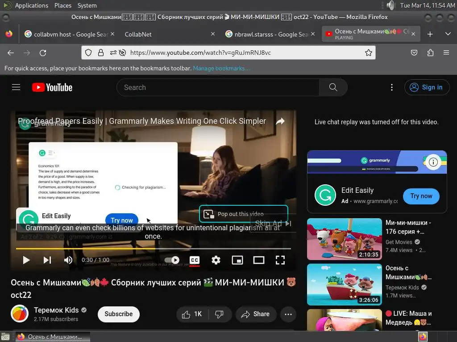Reload the current page
Image resolution: width=457 pixels, height=342 pixels.
click(43, 53)
